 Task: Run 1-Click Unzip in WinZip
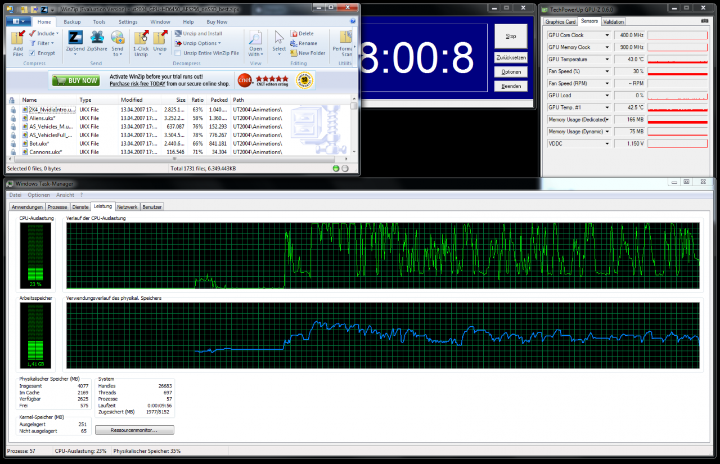[x=141, y=38]
